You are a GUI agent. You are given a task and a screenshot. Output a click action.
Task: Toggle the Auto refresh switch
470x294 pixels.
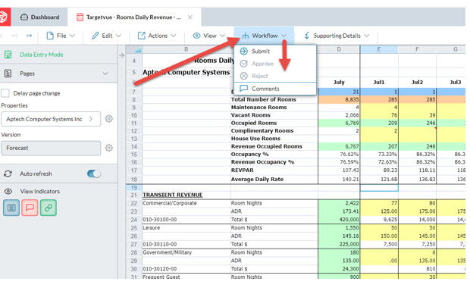[x=94, y=174]
